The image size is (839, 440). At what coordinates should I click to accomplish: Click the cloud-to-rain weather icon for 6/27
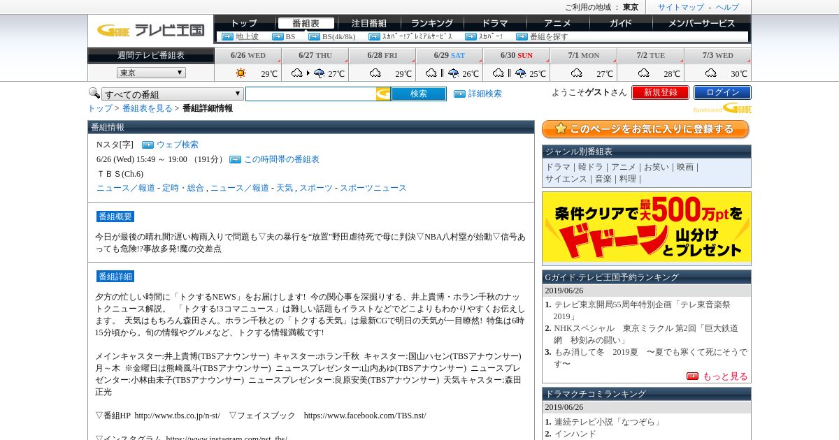click(x=308, y=73)
